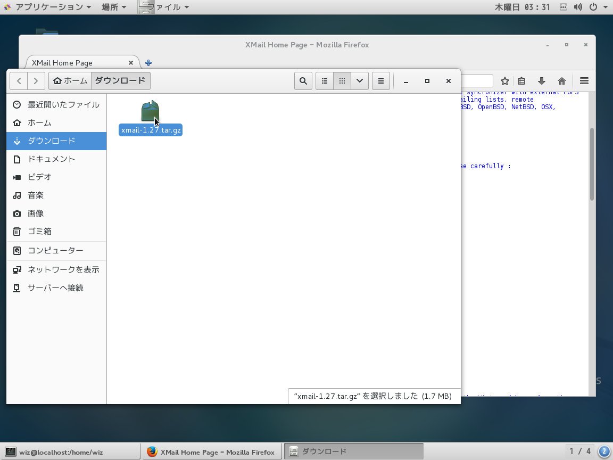The image size is (613, 460).
Task: Go to ホーム in the path bar
Action: coord(70,81)
